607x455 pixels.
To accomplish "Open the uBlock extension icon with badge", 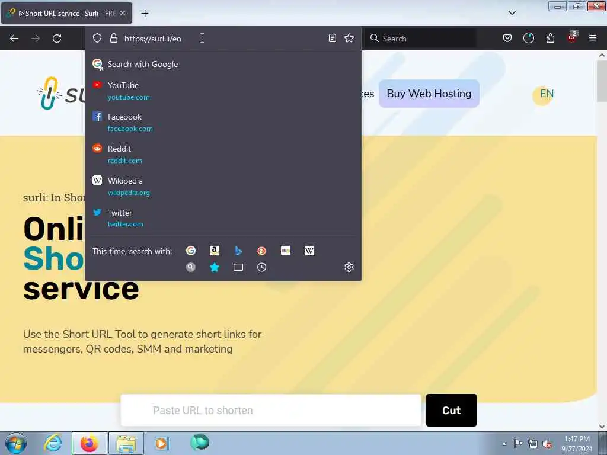I will (x=572, y=37).
